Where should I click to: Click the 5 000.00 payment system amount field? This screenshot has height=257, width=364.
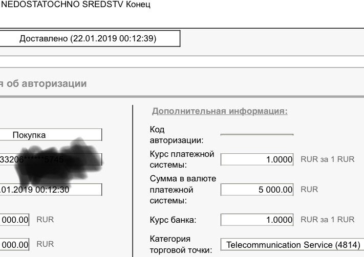pos(257,190)
